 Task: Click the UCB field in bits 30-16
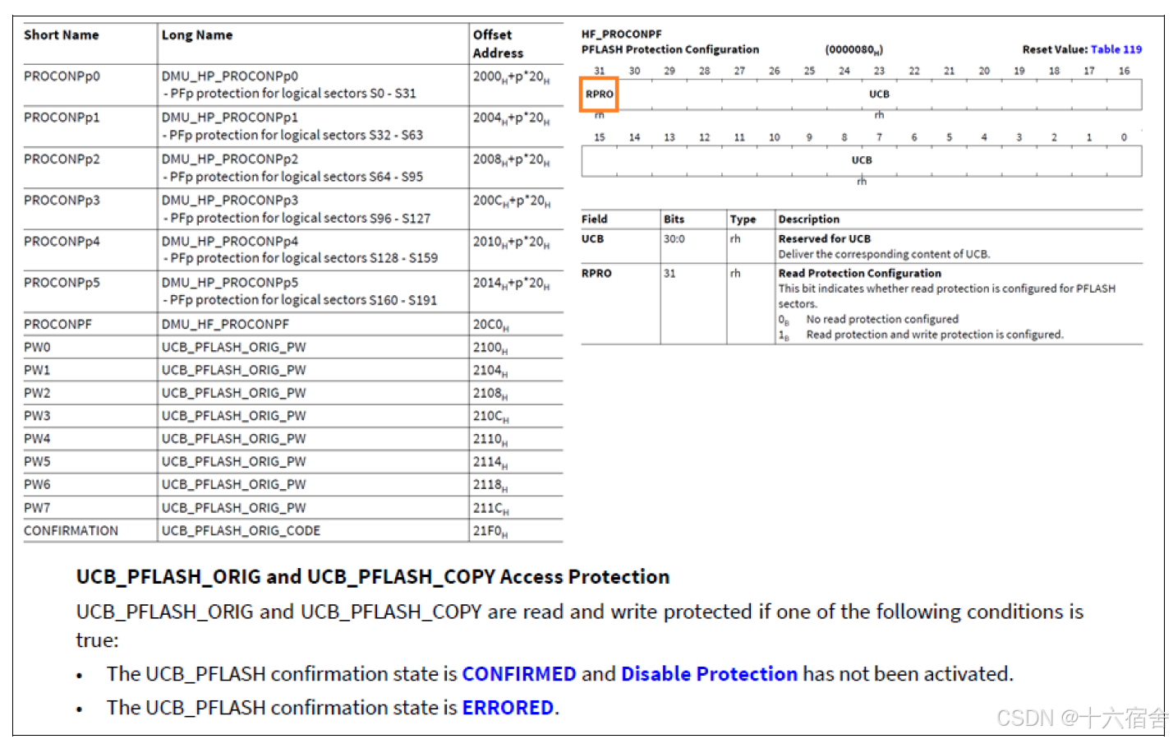(879, 95)
